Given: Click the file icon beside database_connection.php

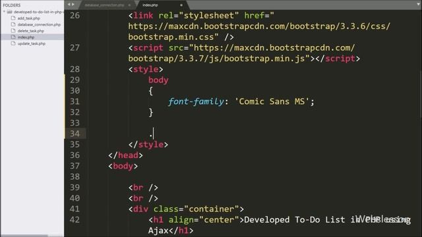Looking at the screenshot, I should [13, 24].
